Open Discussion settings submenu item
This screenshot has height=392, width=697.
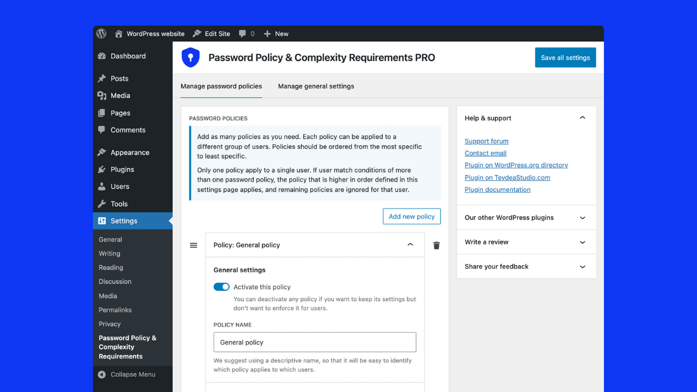[115, 282]
